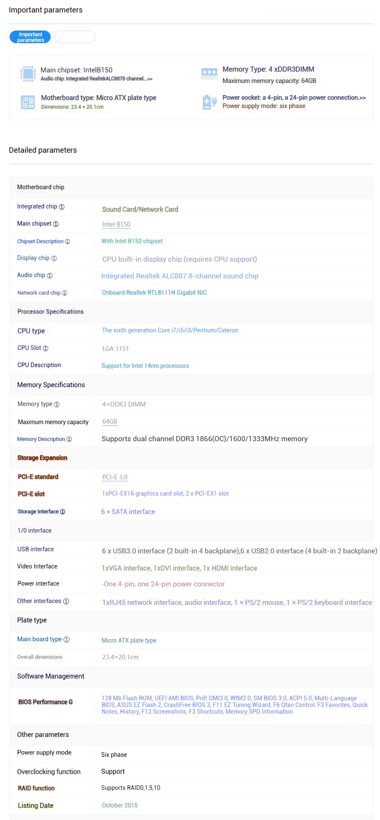Viewport: 380px width, 820px height.
Task: Open info icon next to Memory type
Action: 57,404
